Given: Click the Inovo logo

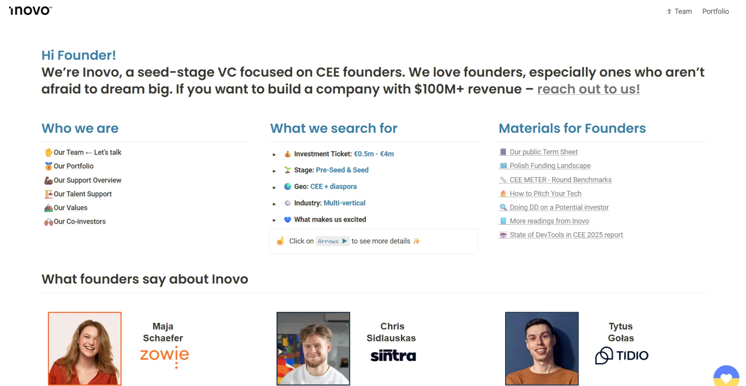Looking at the screenshot, I should pyautogui.click(x=31, y=11).
